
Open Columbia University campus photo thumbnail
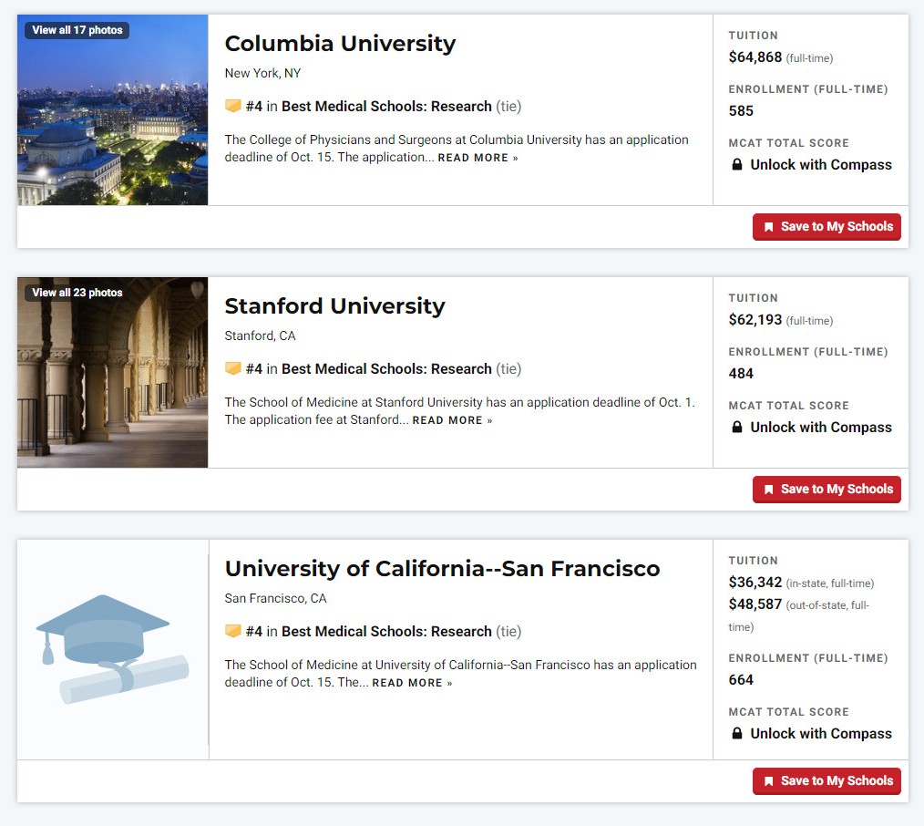113,109
